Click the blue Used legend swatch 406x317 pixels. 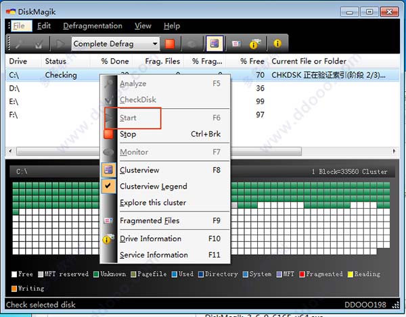click(x=175, y=274)
